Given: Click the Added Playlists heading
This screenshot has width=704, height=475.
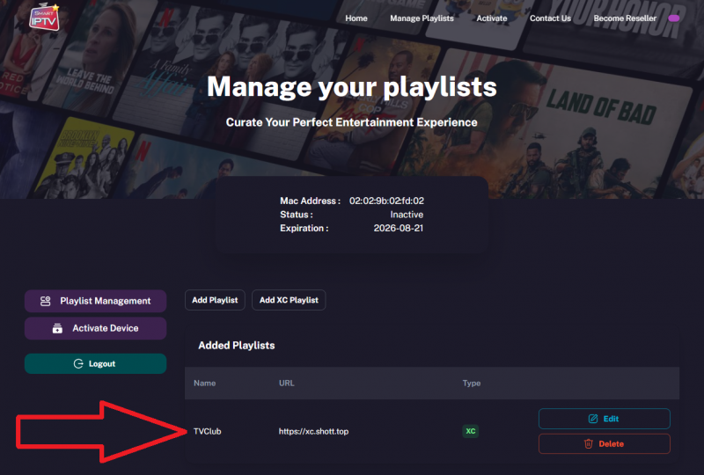Looking at the screenshot, I should point(236,345).
